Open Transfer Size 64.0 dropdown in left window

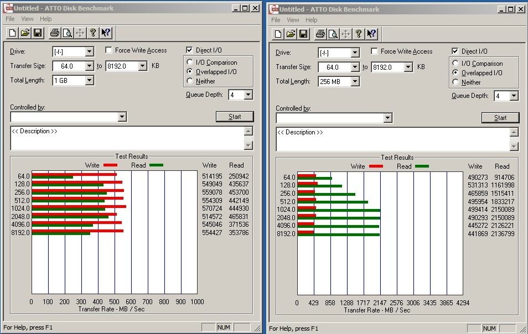click(89, 66)
